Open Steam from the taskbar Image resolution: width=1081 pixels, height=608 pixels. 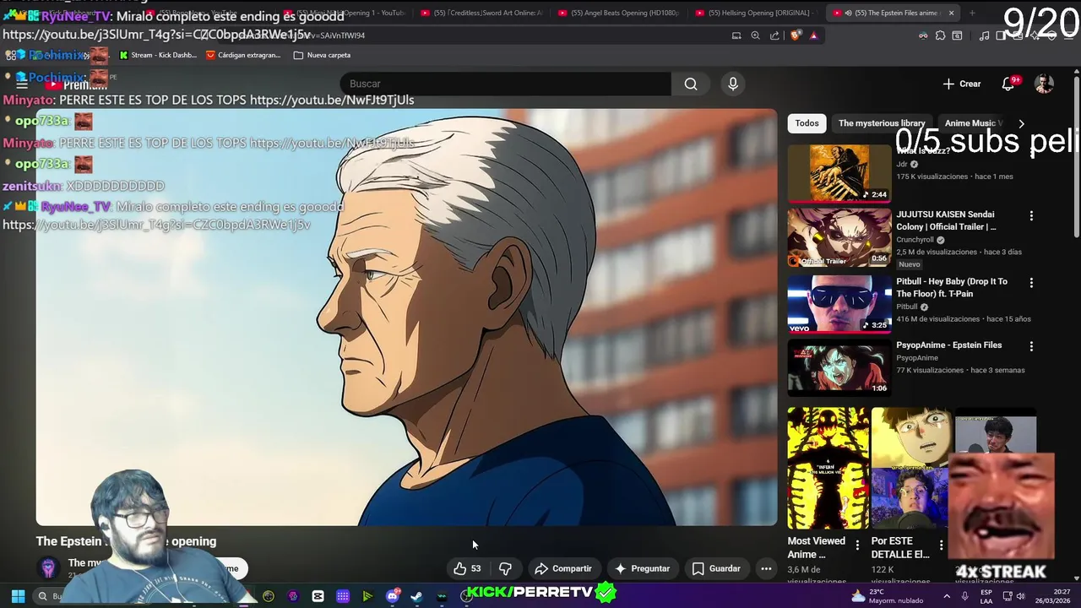tap(416, 596)
